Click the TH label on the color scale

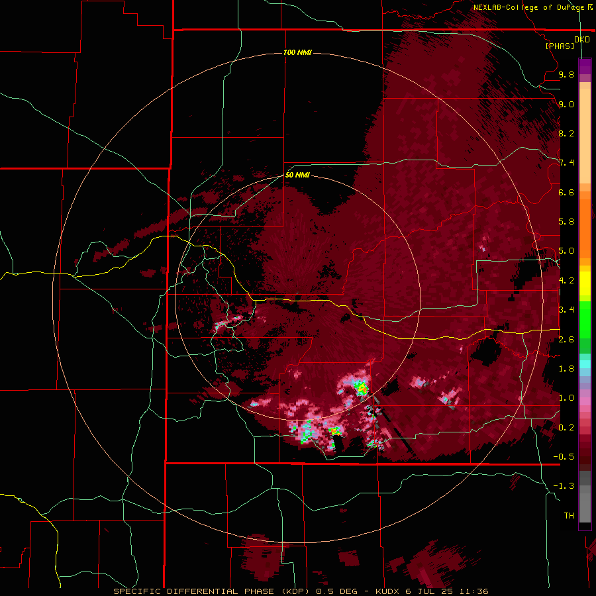(x=569, y=516)
